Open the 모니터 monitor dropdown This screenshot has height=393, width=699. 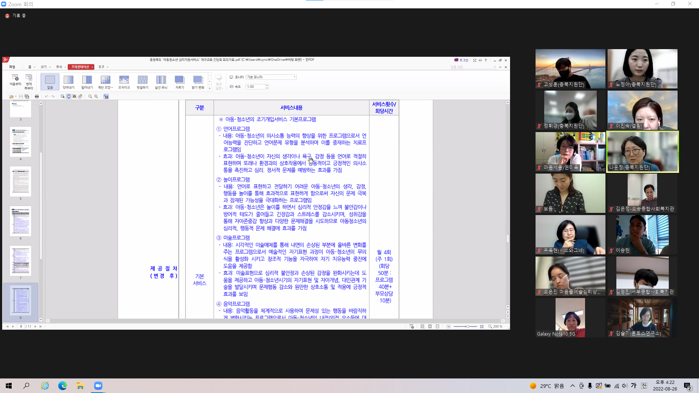pos(271,77)
